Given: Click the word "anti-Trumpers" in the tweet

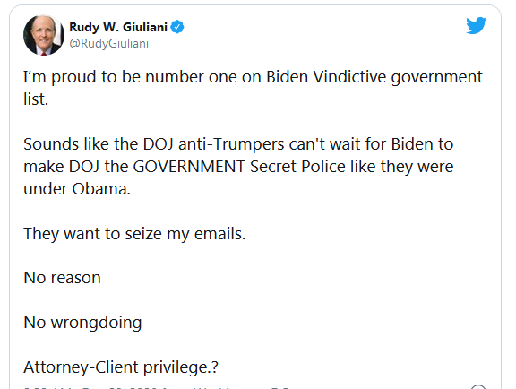Looking at the screenshot, I should [231, 145].
